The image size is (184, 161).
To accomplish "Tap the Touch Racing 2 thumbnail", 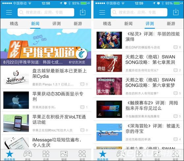I will point(109,109).
